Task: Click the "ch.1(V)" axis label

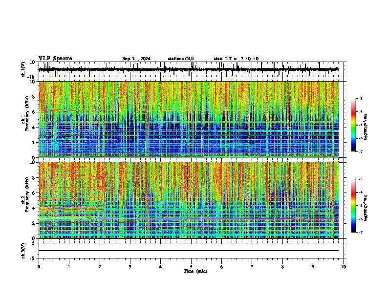Action: pos(23,69)
